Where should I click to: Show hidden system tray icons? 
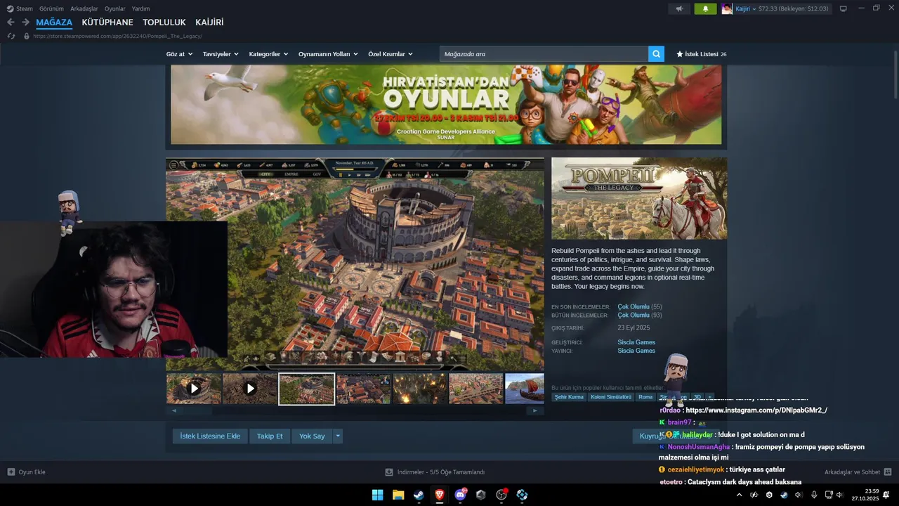coord(739,495)
